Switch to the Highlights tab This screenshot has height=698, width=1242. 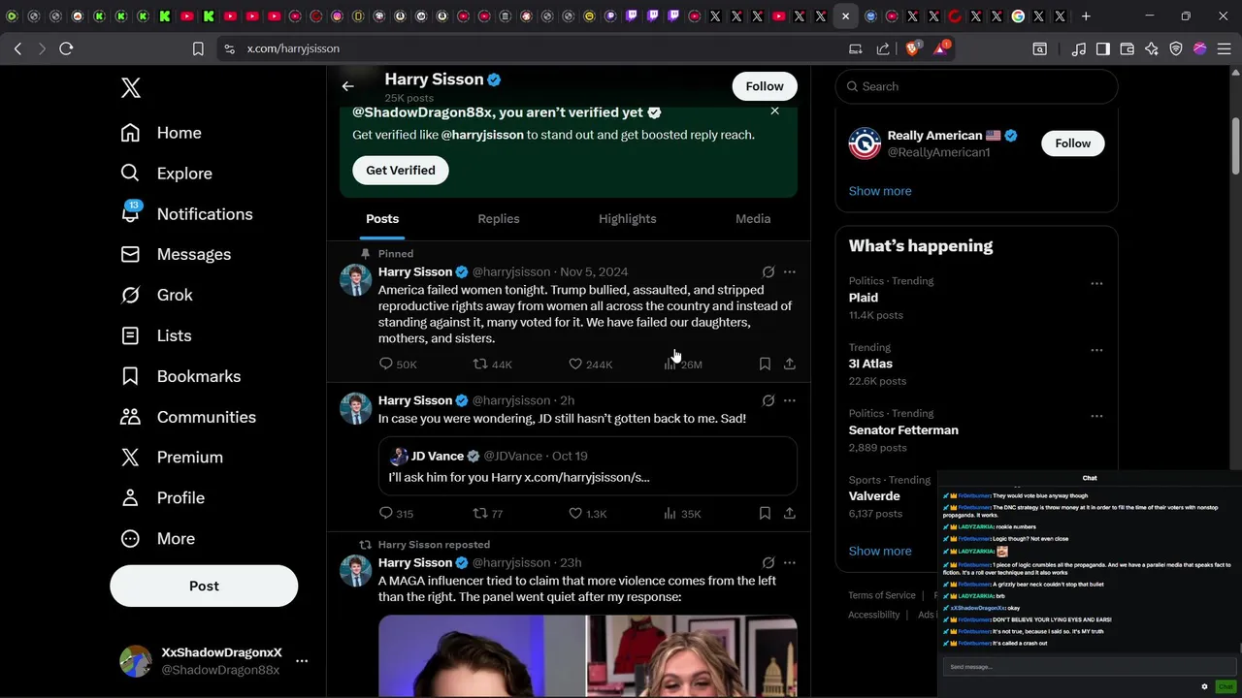click(628, 219)
